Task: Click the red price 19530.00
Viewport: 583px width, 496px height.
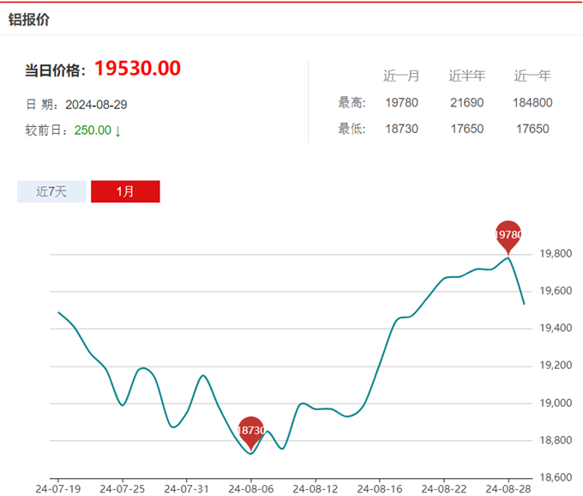Action: 137,69
